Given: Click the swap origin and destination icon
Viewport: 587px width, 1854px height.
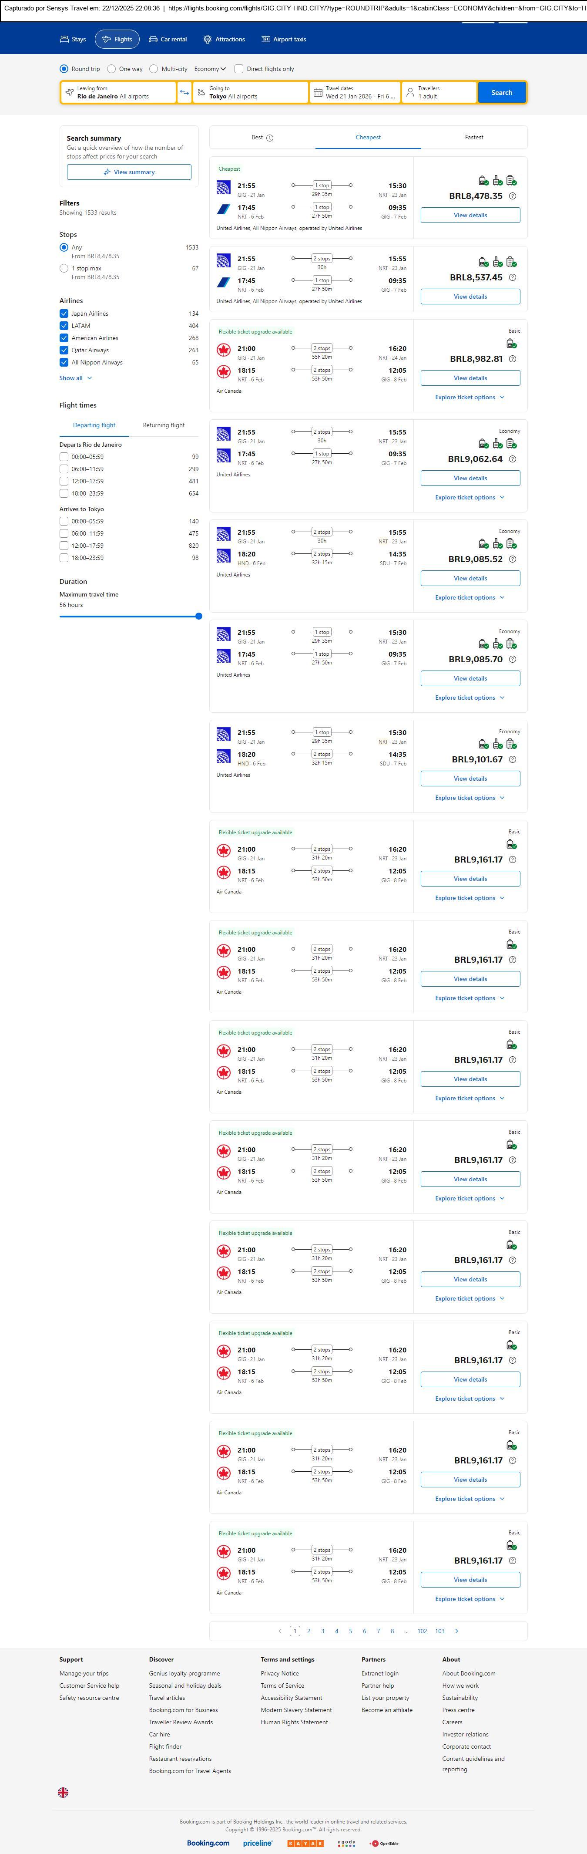Looking at the screenshot, I should coord(184,92).
